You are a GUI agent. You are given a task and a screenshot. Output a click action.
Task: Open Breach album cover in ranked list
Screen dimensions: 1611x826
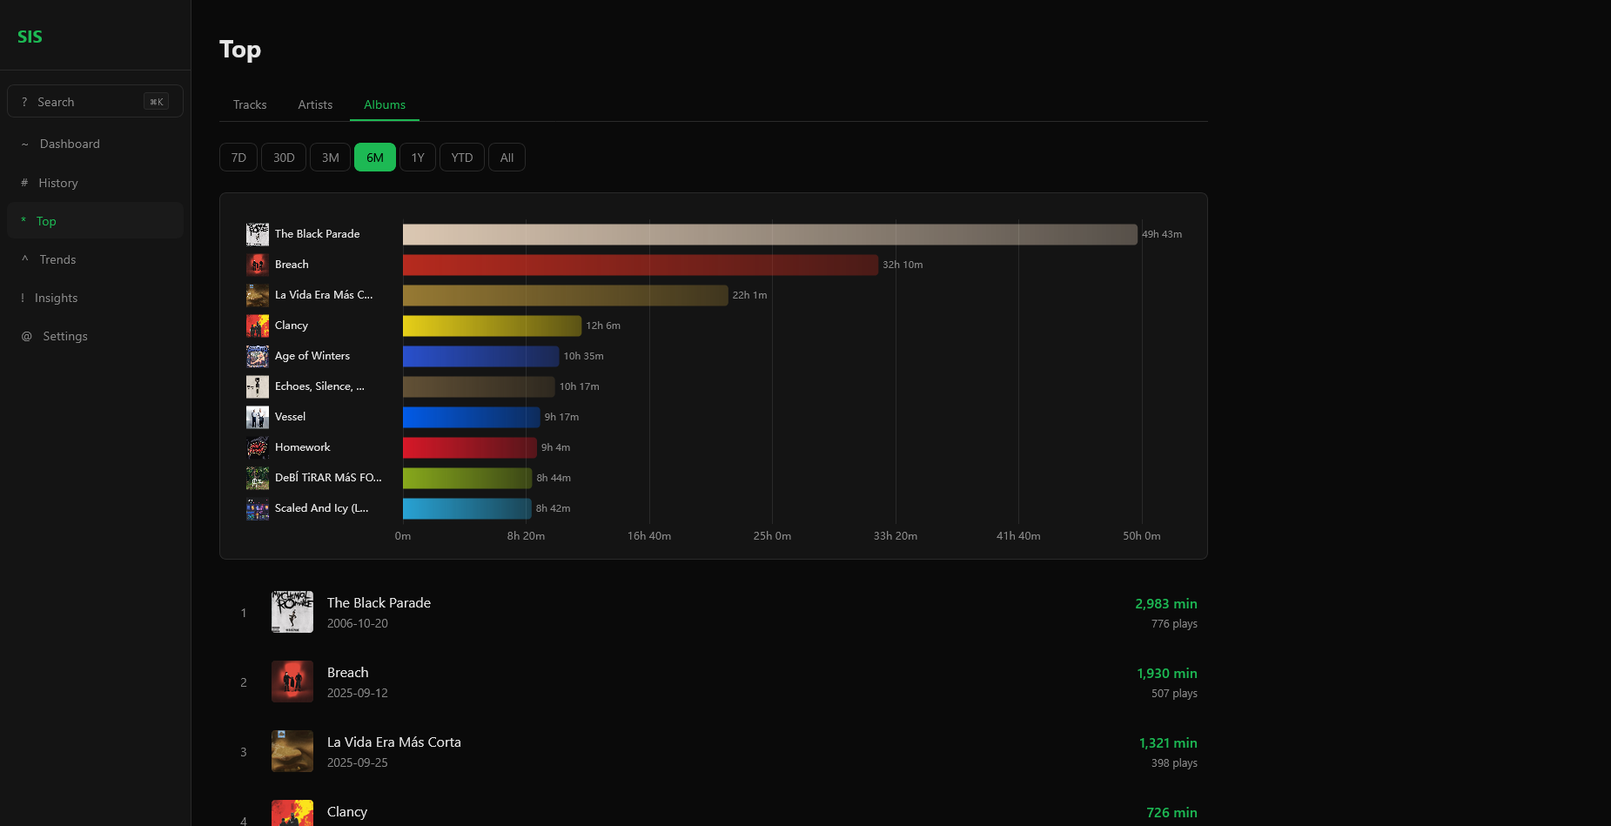(292, 682)
